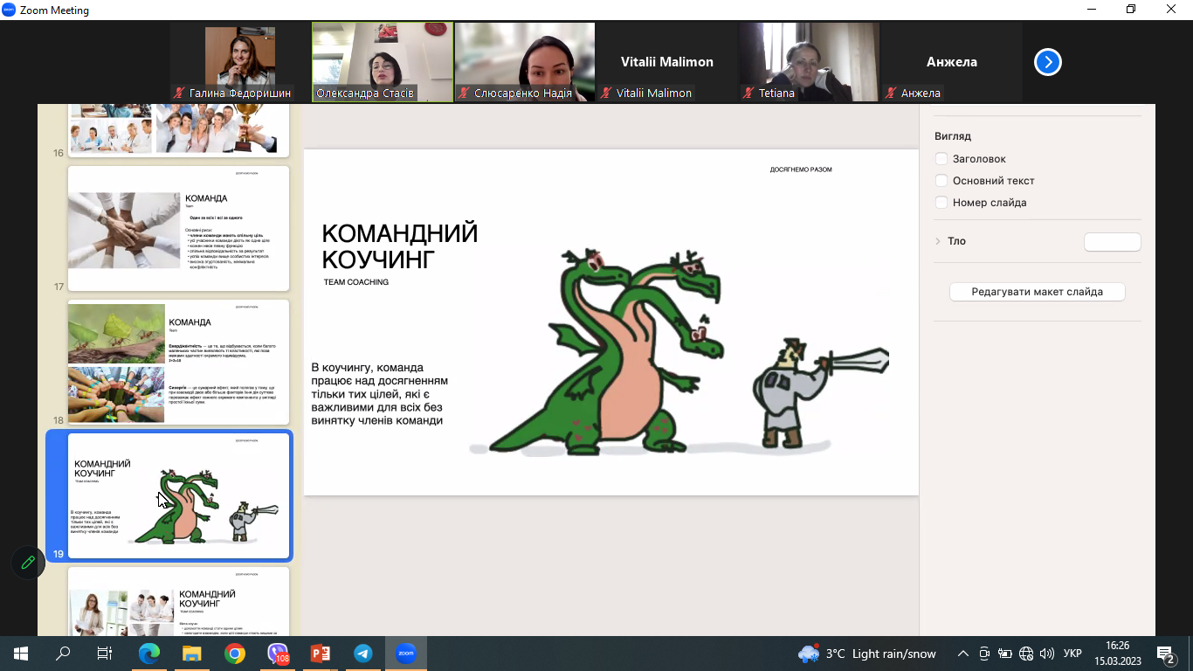Click the УКР language indicator
The height and width of the screenshot is (671, 1193).
coord(1073,654)
